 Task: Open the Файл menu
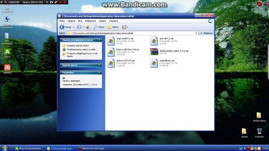tap(62, 21)
